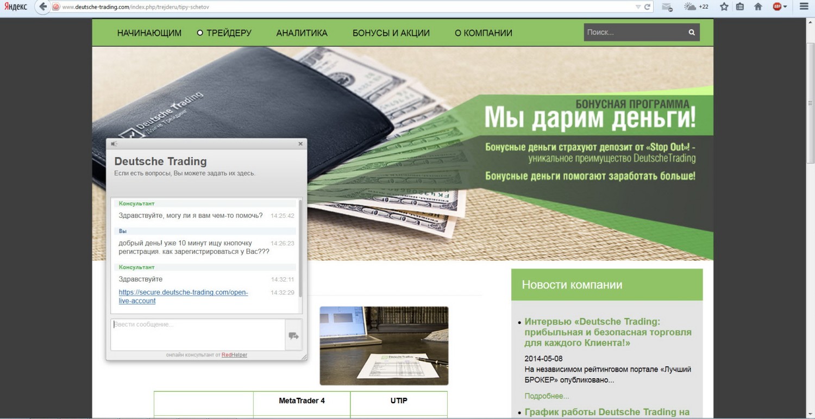The height and width of the screenshot is (419, 815).
Task: Go back with the browser back arrow
Action: click(x=43, y=7)
